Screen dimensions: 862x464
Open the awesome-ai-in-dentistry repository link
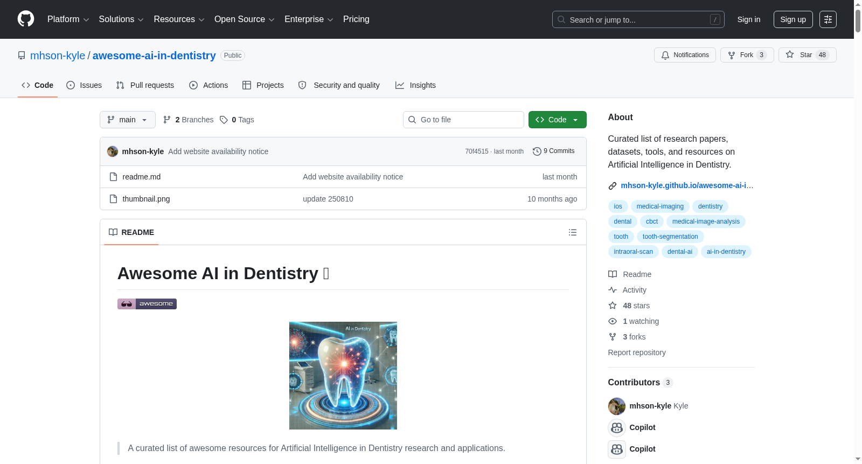pos(154,56)
